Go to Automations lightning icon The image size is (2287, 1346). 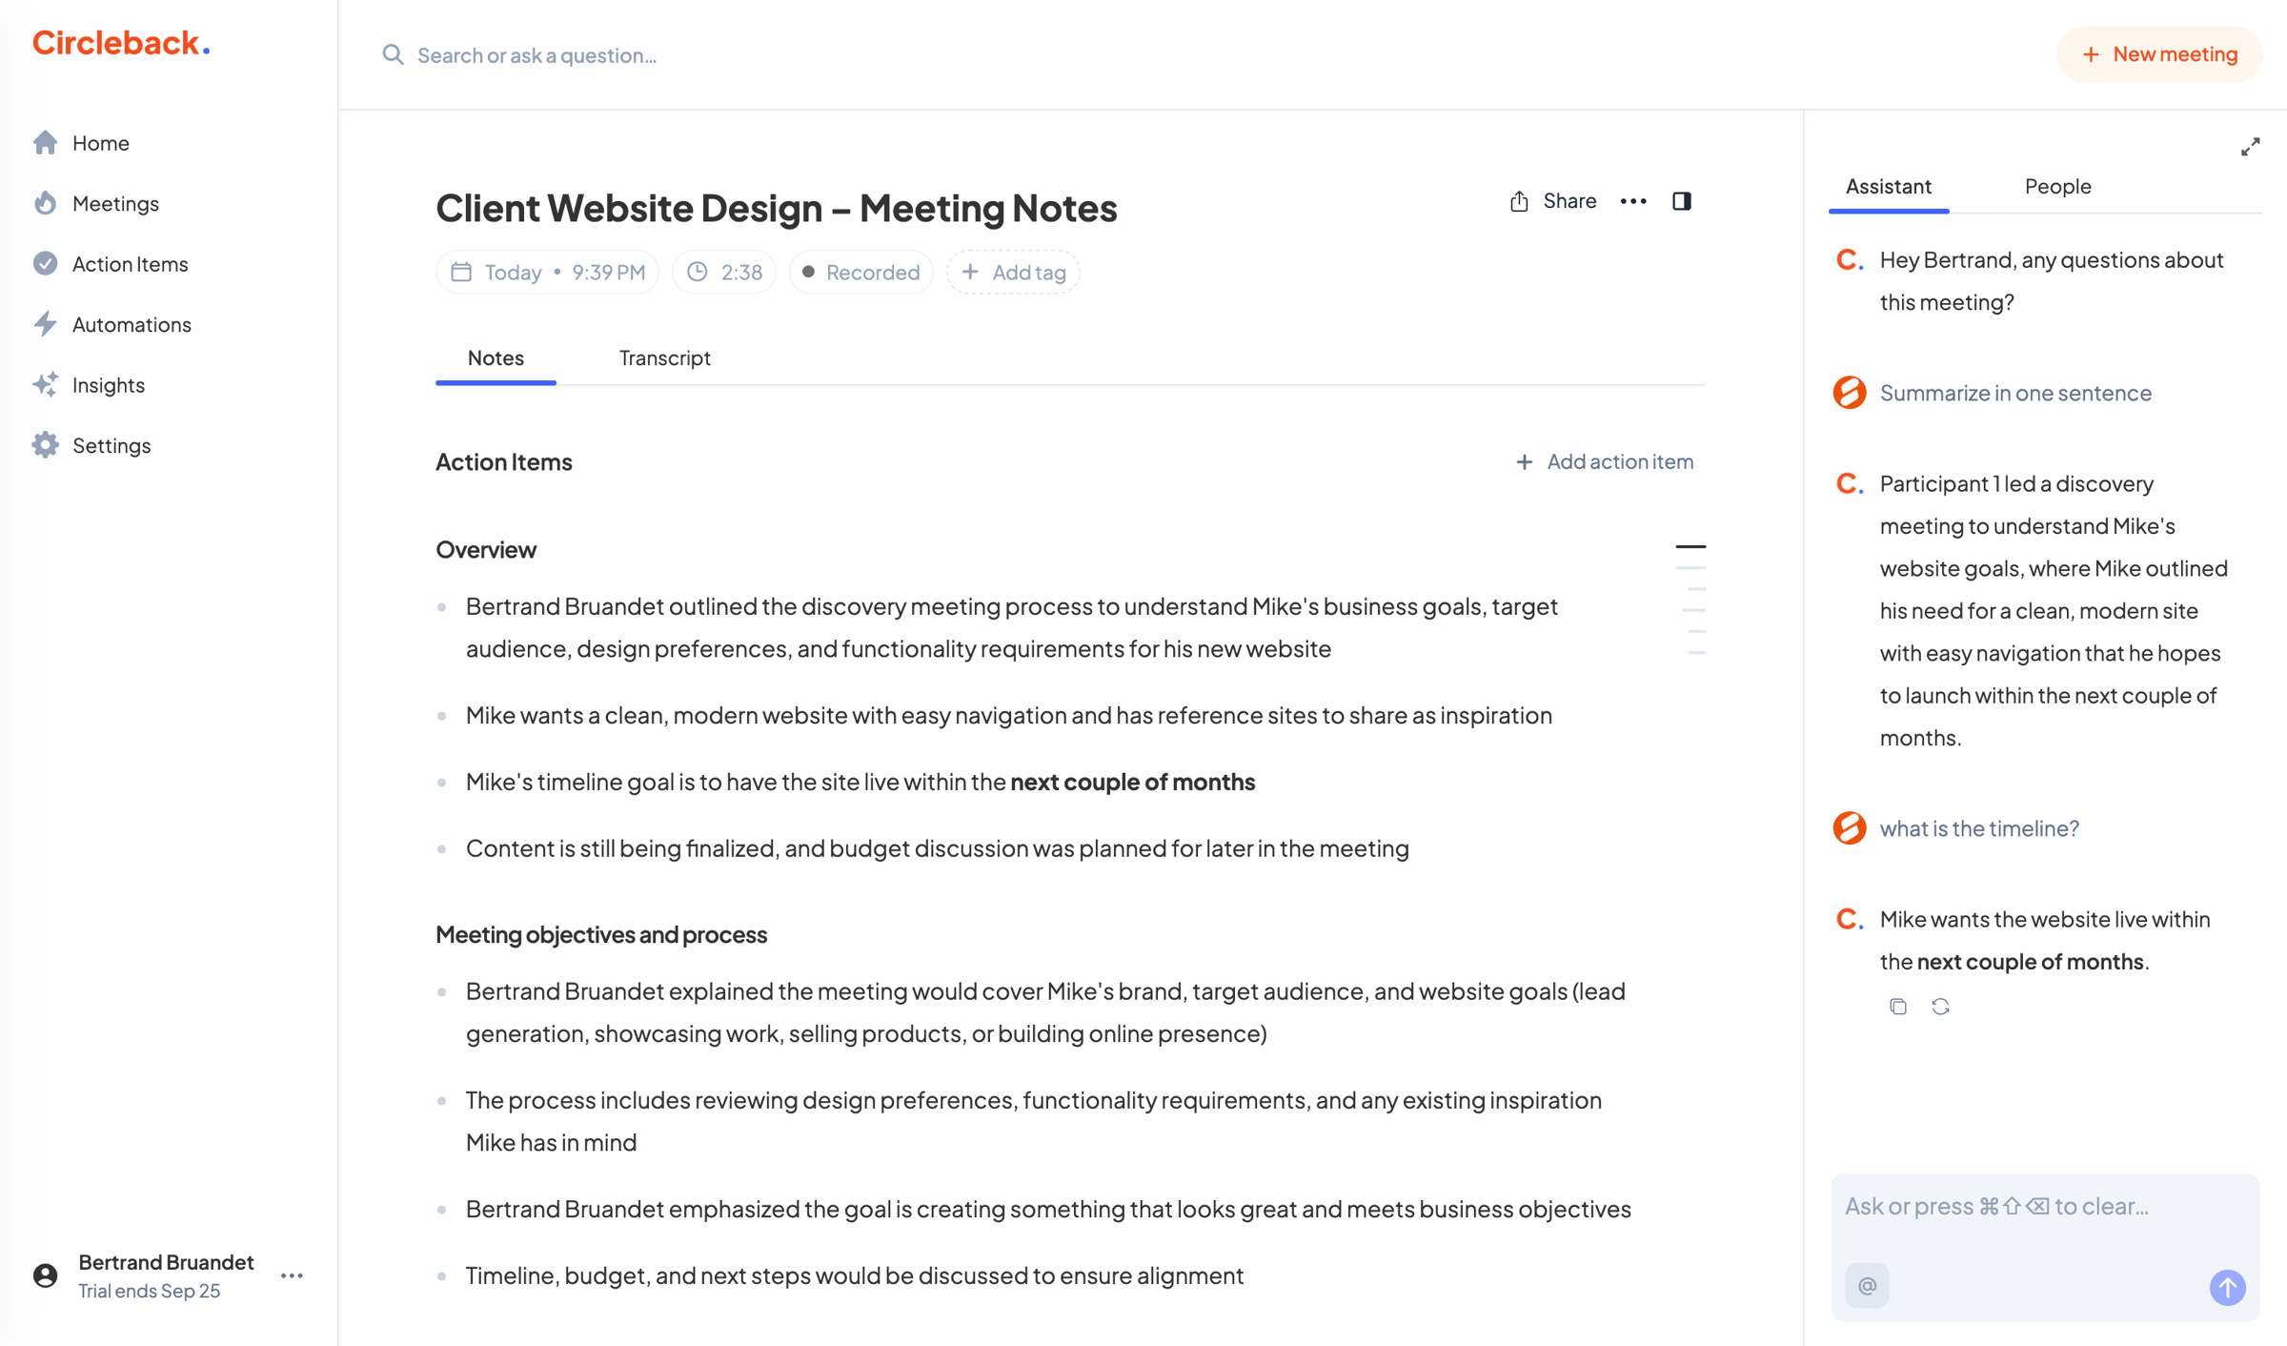46,324
